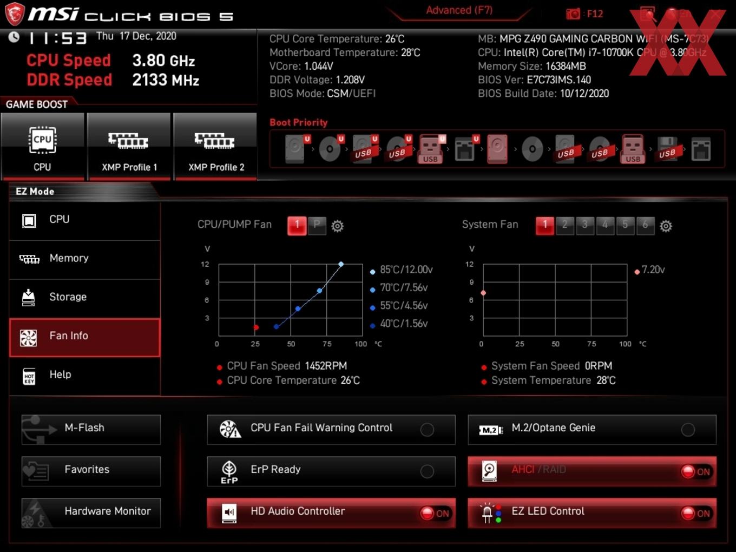Click the red current temperature marker on CPU graph

pyautogui.click(x=256, y=327)
